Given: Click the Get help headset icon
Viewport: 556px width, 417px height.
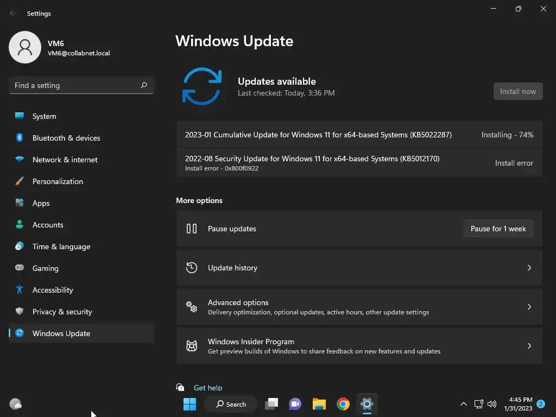Looking at the screenshot, I should pyautogui.click(x=180, y=387).
